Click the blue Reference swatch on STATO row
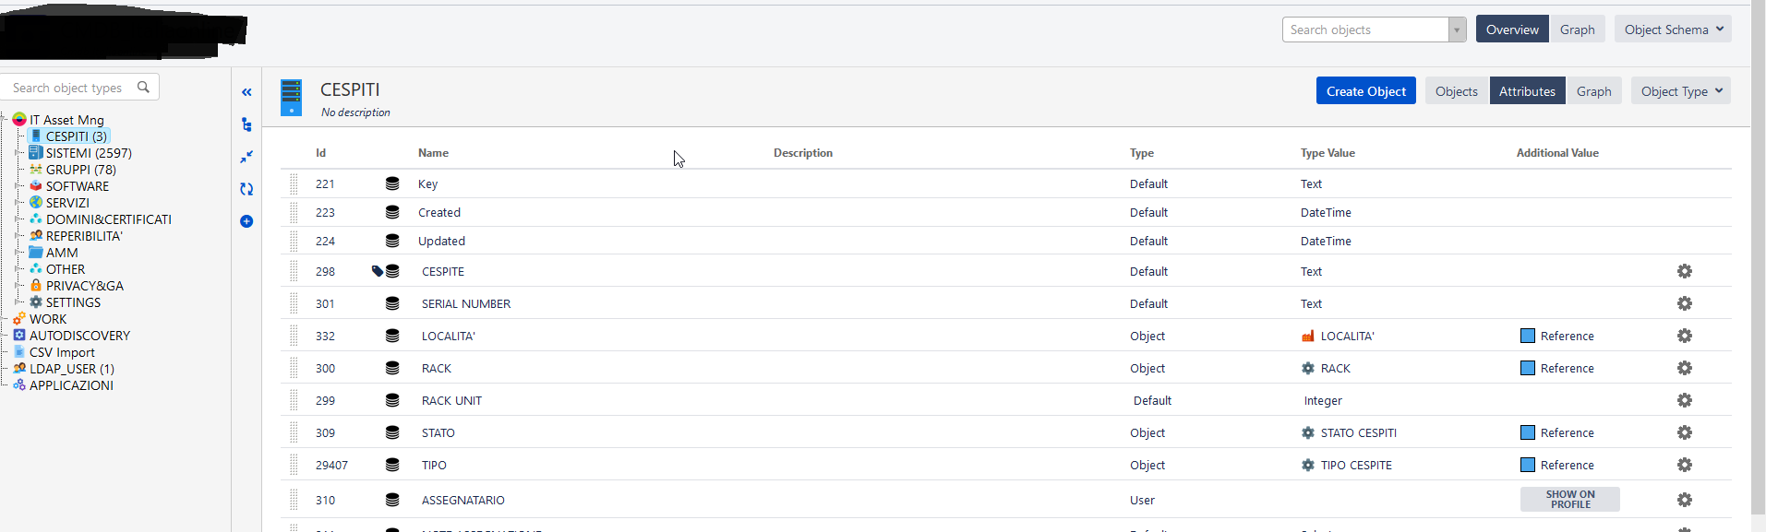1766x532 pixels. [1528, 432]
